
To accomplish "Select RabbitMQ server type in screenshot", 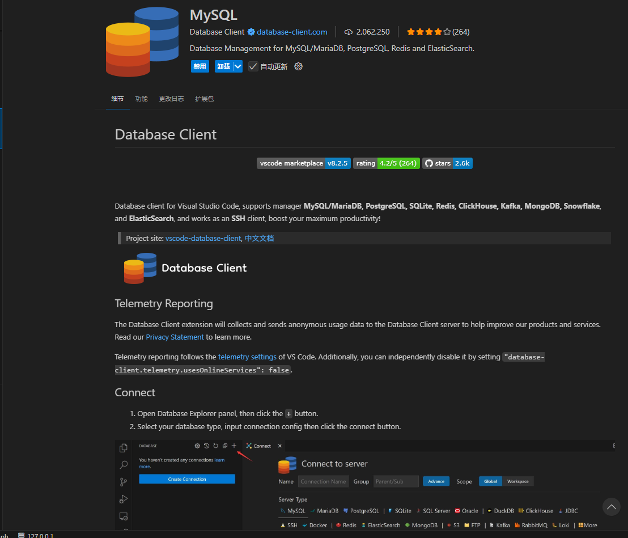I will (x=531, y=526).
